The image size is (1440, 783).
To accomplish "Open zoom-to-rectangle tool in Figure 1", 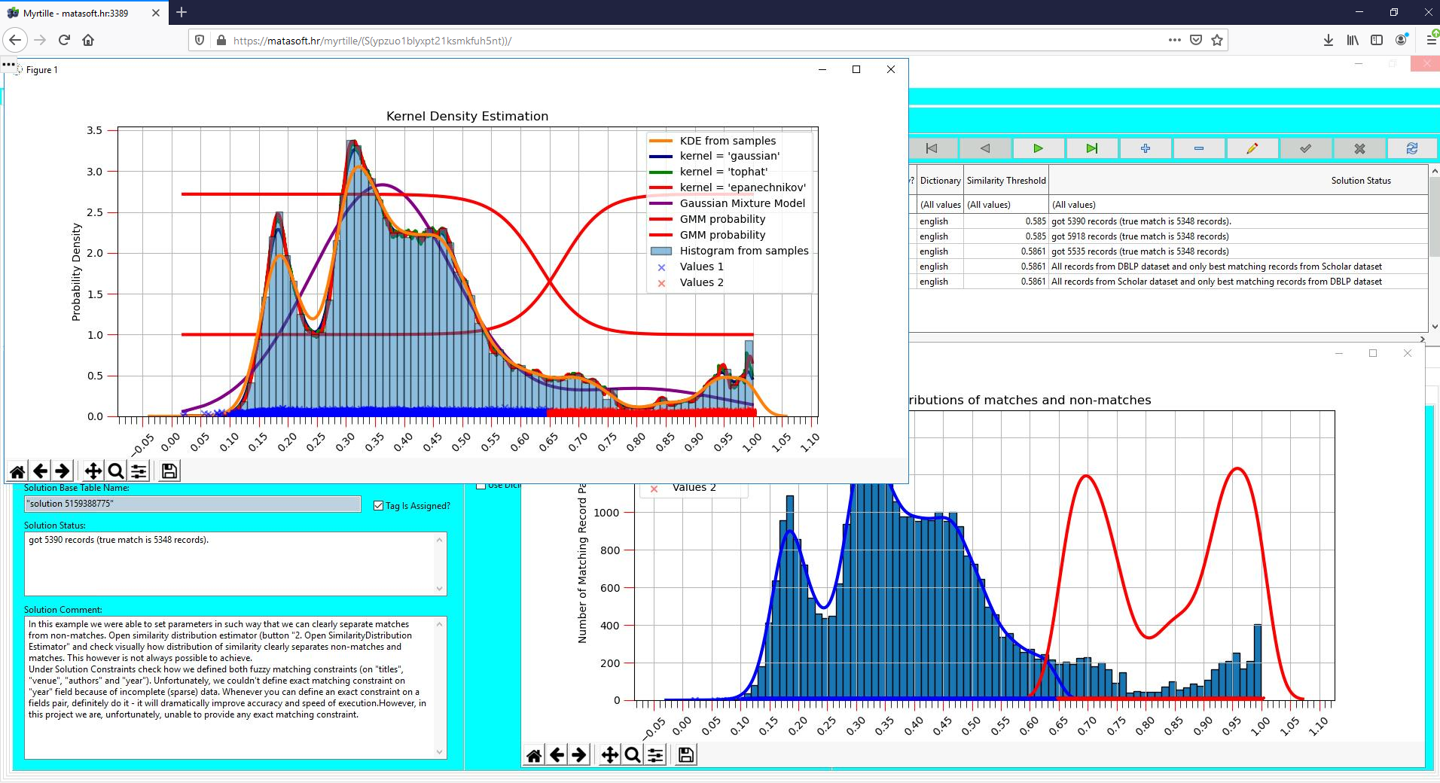I will [x=114, y=471].
